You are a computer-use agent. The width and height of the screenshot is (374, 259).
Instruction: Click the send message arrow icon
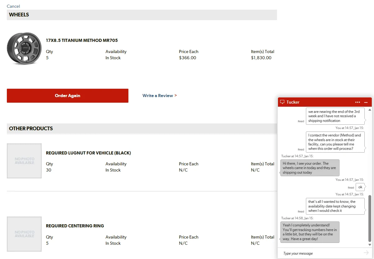point(366,253)
